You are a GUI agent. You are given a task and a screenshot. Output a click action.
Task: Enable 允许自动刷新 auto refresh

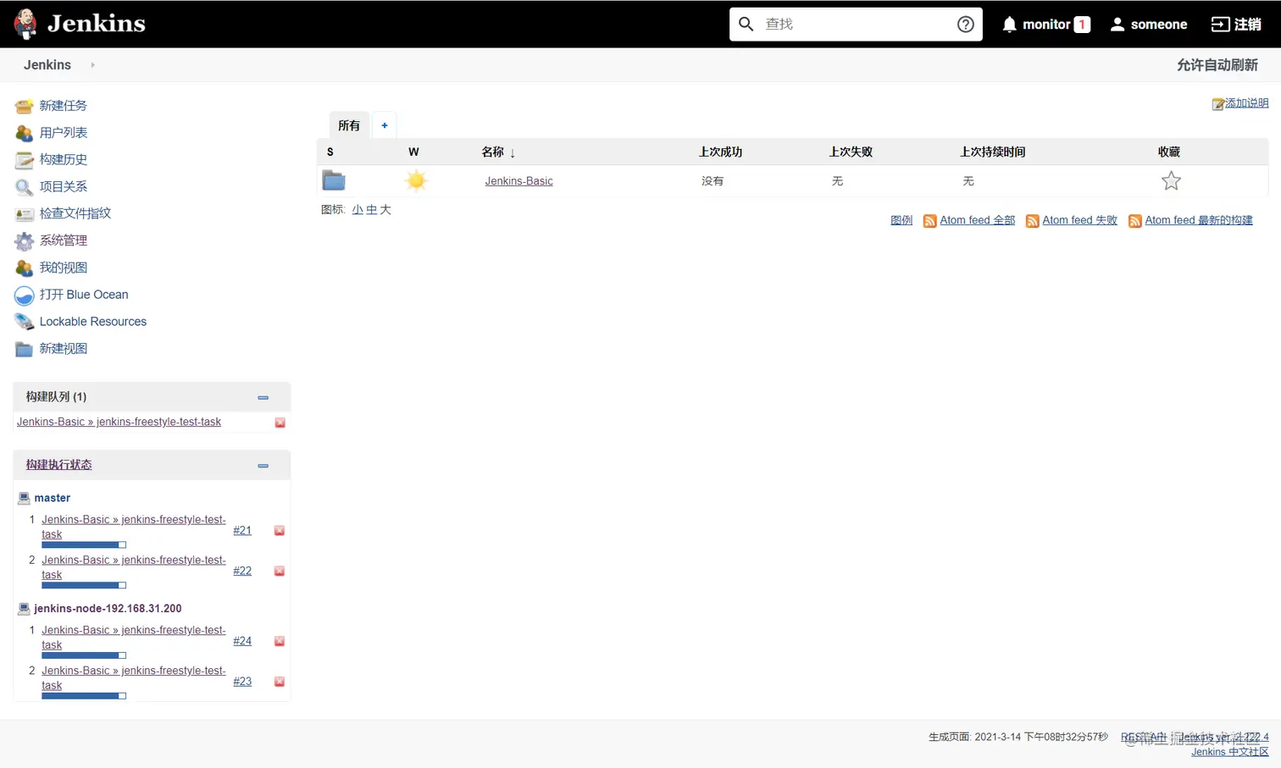point(1217,65)
